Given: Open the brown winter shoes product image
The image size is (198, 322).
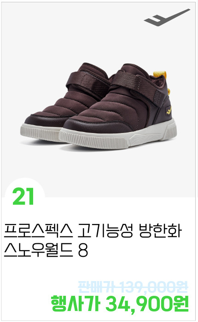Looking at the screenshot, I should (99, 106).
